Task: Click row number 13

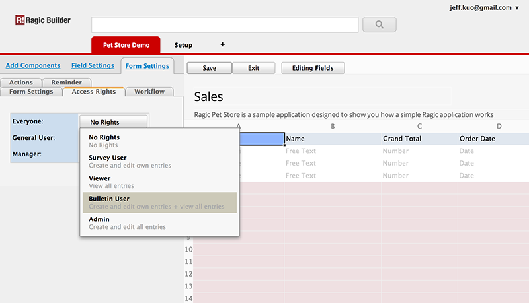Action: pos(188,286)
